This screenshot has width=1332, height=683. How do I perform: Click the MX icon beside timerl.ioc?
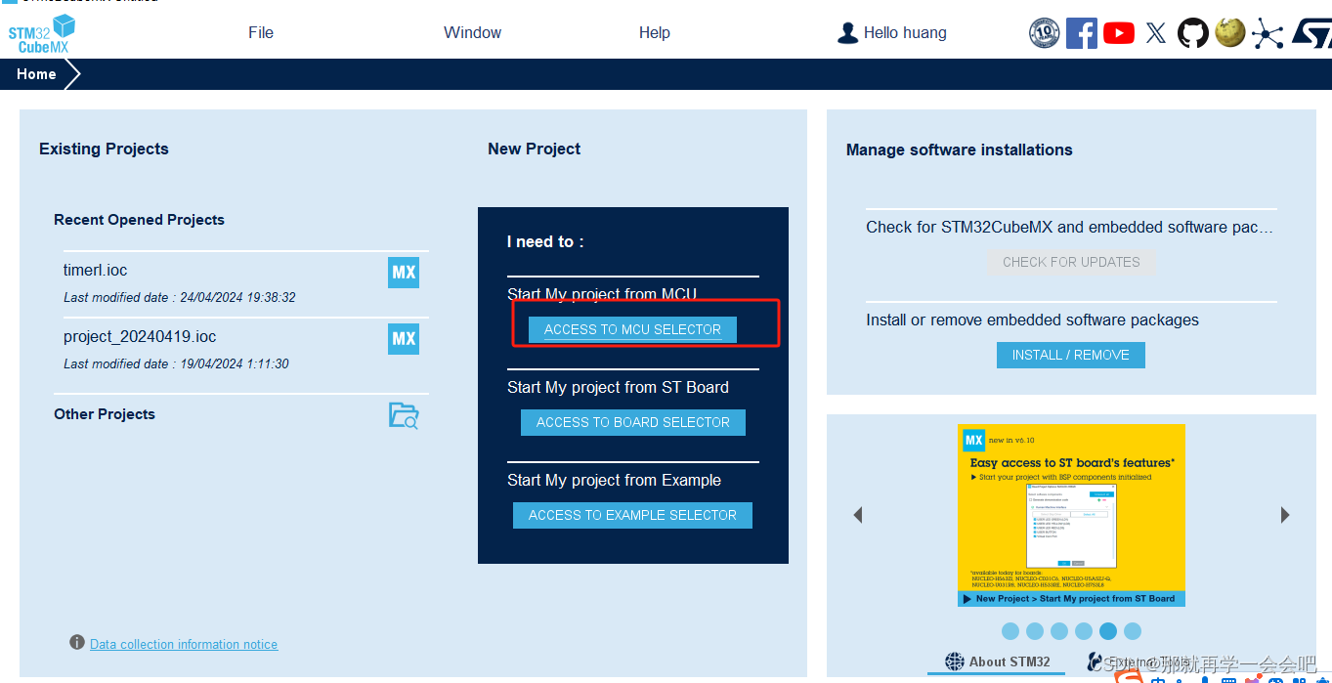(x=404, y=273)
